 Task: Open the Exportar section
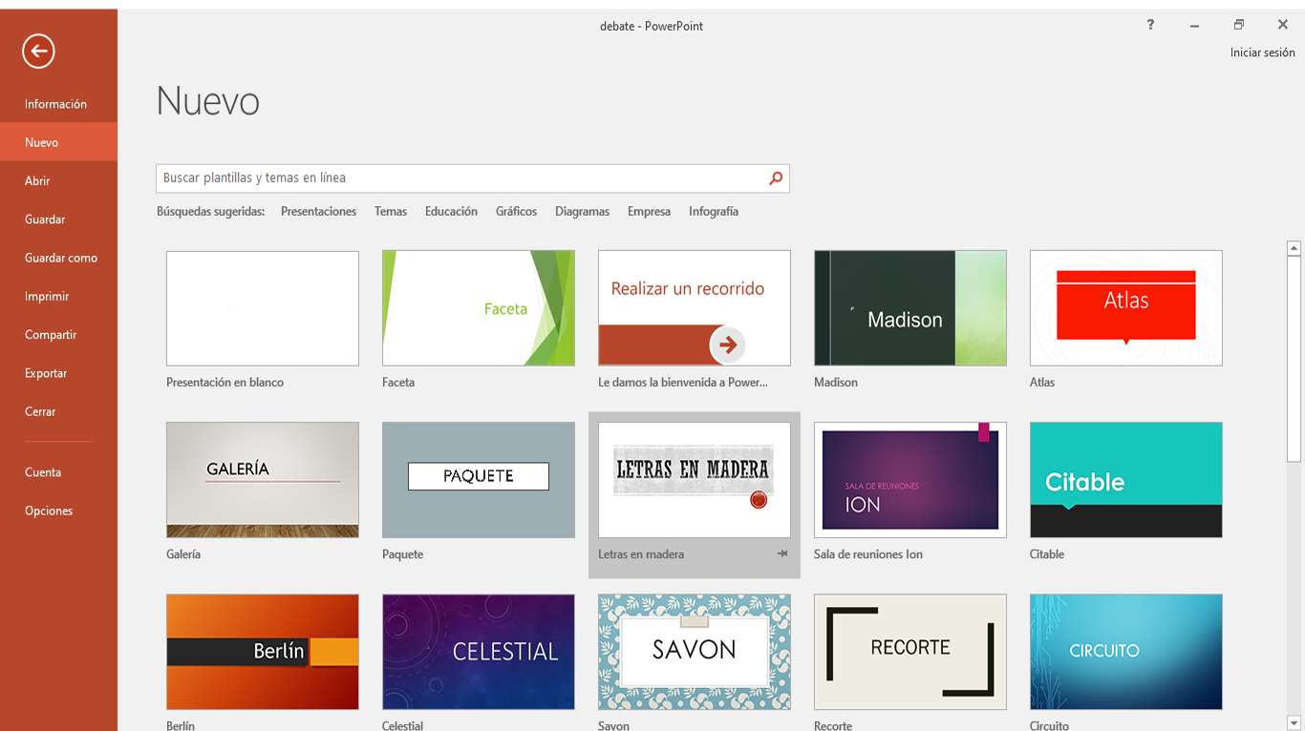tap(46, 373)
